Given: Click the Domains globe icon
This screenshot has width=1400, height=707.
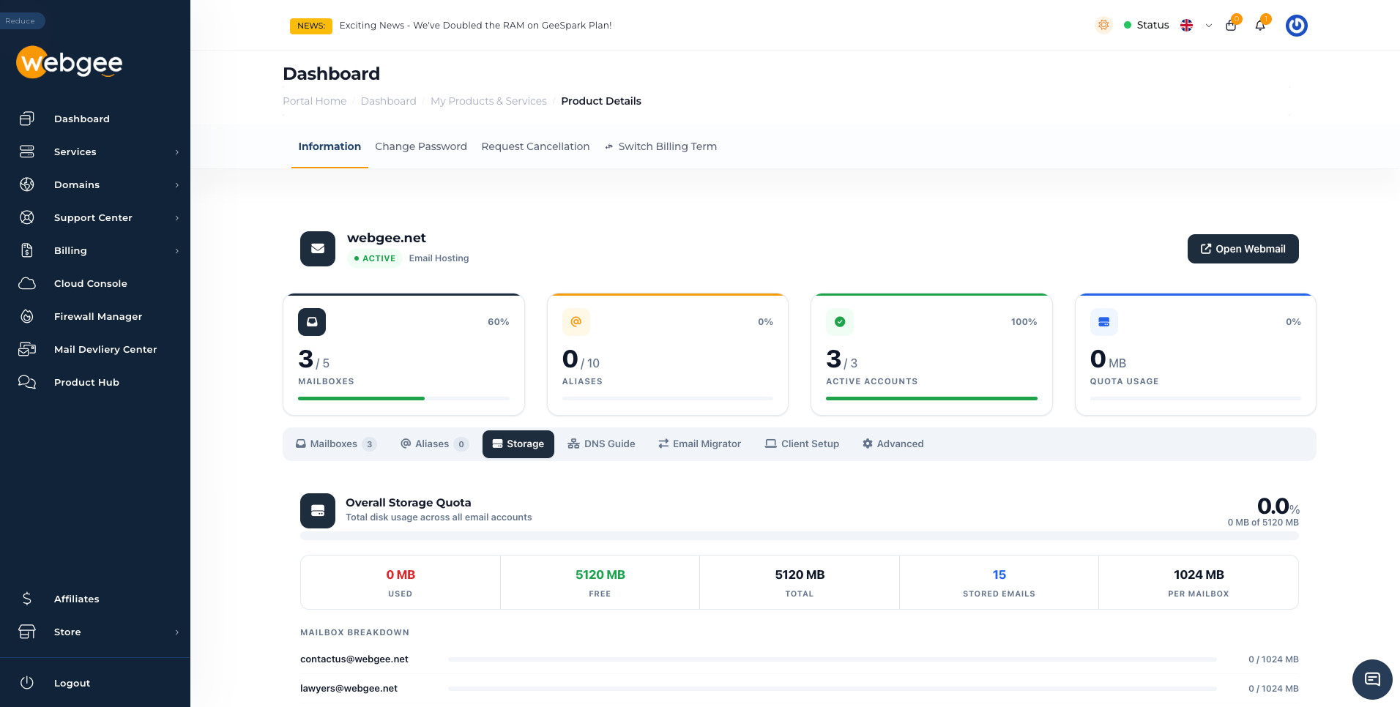Looking at the screenshot, I should point(27,184).
